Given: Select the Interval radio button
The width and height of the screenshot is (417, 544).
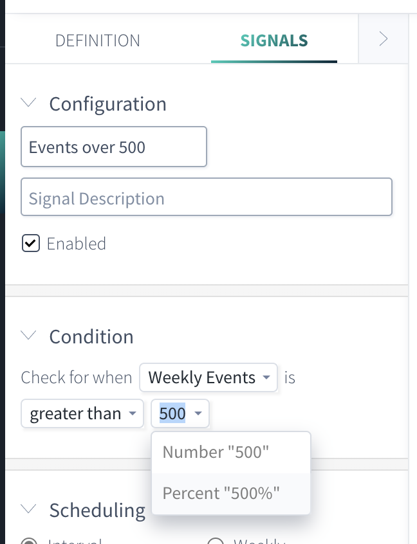Looking at the screenshot, I should pos(29,541).
